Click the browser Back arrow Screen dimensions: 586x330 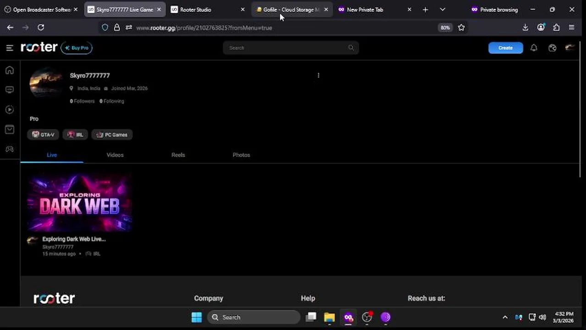10,27
